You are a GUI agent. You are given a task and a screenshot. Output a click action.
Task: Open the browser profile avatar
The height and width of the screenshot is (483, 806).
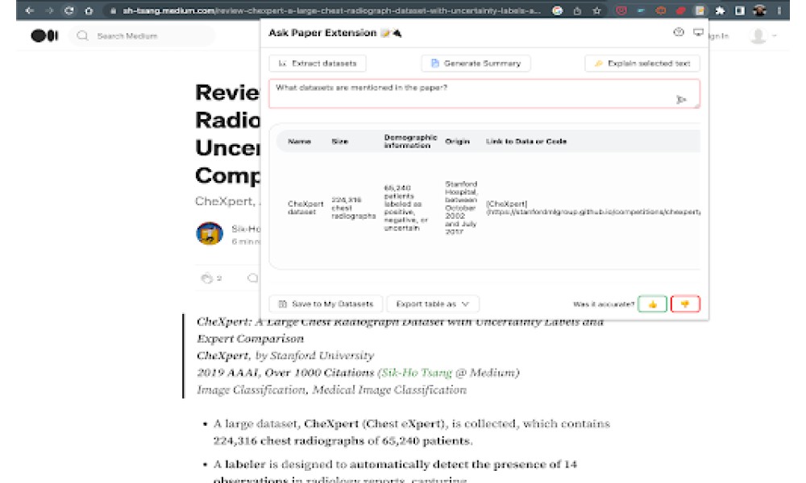click(759, 10)
